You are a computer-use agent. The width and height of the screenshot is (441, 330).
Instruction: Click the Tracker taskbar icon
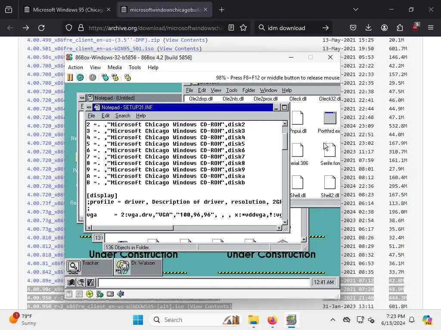point(73,267)
